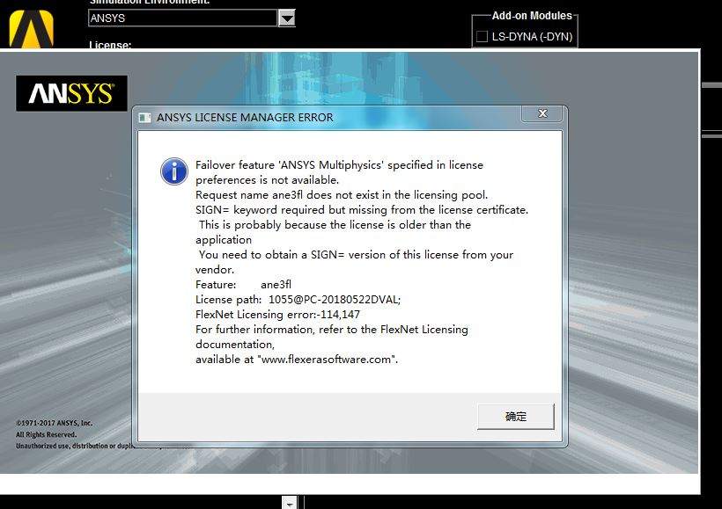Click the 'License path: 1055@PC-20180522DVAL;' line
The width and height of the screenshot is (722, 509).
(x=298, y=300)
